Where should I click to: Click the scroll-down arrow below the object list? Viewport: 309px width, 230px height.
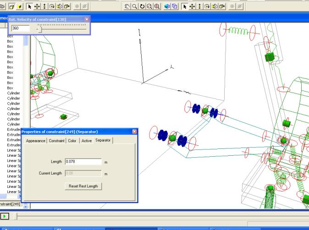point(26,207)
